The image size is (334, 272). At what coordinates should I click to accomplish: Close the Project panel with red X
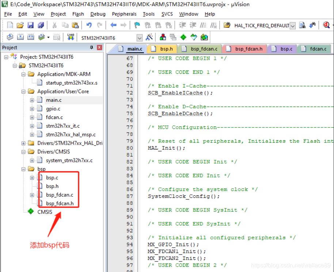[99, 47]
